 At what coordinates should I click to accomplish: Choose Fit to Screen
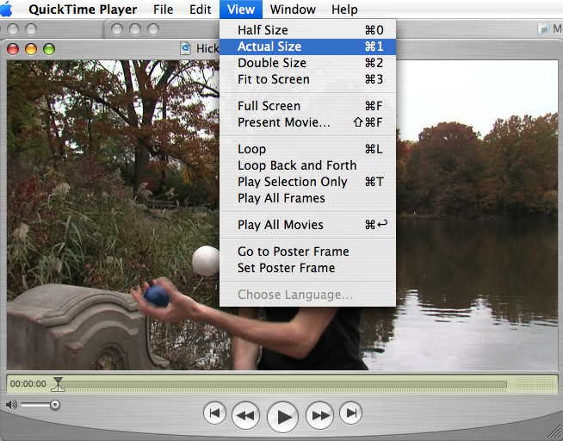pos(307,79)
